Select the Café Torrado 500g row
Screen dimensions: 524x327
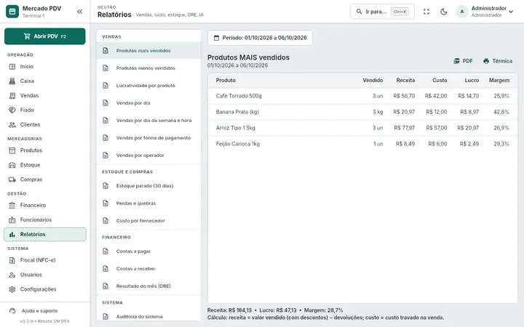point(362,96)
